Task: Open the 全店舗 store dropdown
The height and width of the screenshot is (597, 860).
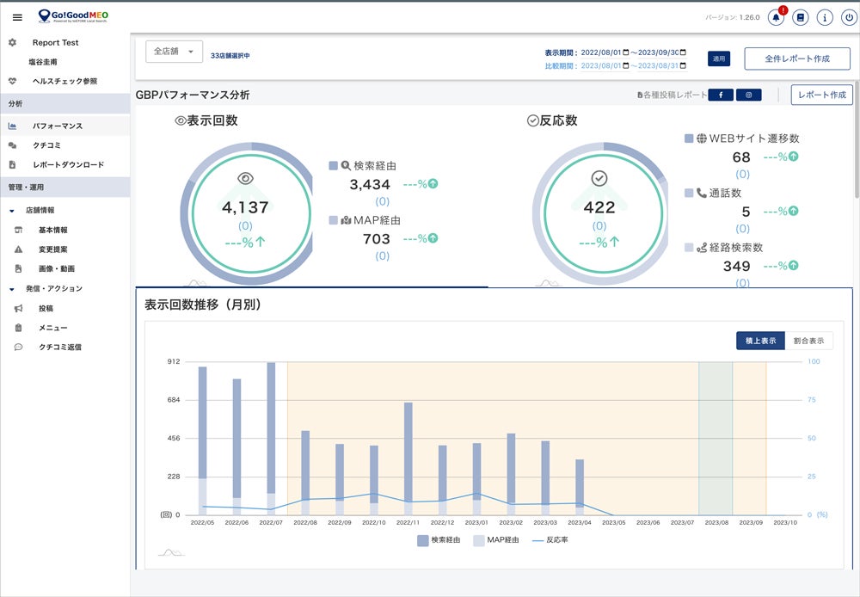Action: 175,52
